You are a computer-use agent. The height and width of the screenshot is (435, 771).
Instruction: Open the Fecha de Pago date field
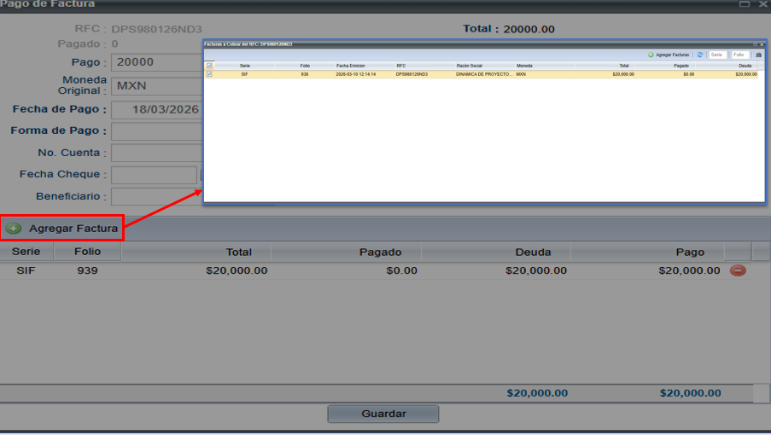tap(156, 109)
